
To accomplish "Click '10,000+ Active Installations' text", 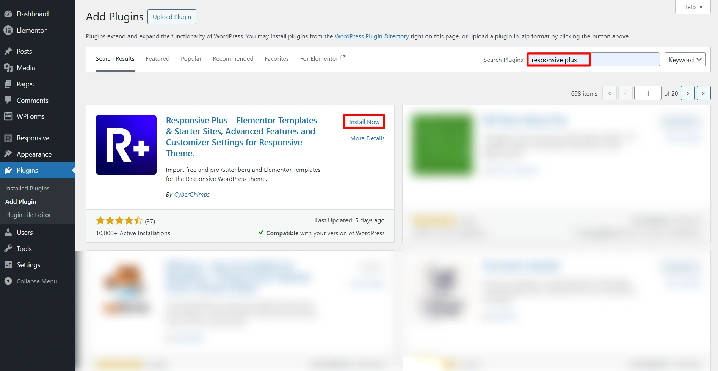I will tap(133, 233).
